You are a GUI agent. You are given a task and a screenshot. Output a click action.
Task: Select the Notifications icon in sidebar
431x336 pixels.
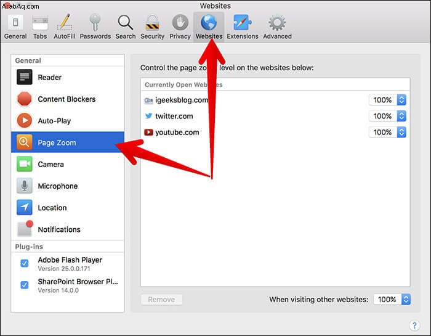[25, 228]
